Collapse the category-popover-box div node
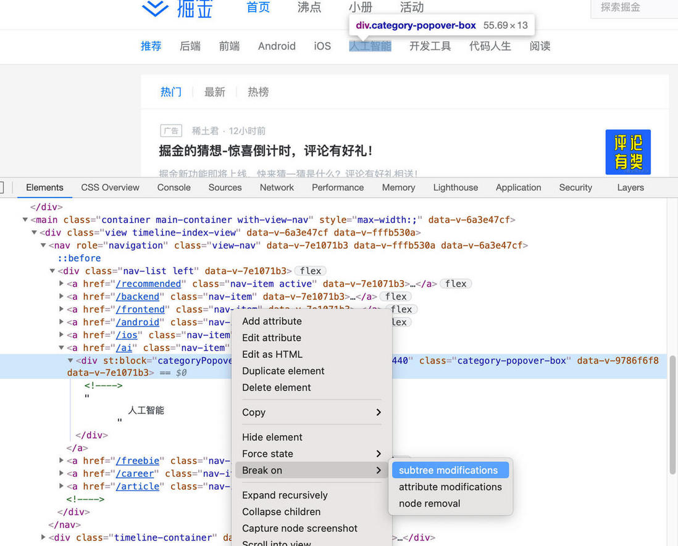Viewport: 678px width, 546px height. pyautogui.click(x=70, y=361)
